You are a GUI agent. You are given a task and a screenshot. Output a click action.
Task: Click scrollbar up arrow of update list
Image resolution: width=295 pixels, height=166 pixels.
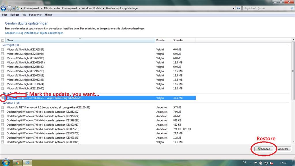click(293, 40)
